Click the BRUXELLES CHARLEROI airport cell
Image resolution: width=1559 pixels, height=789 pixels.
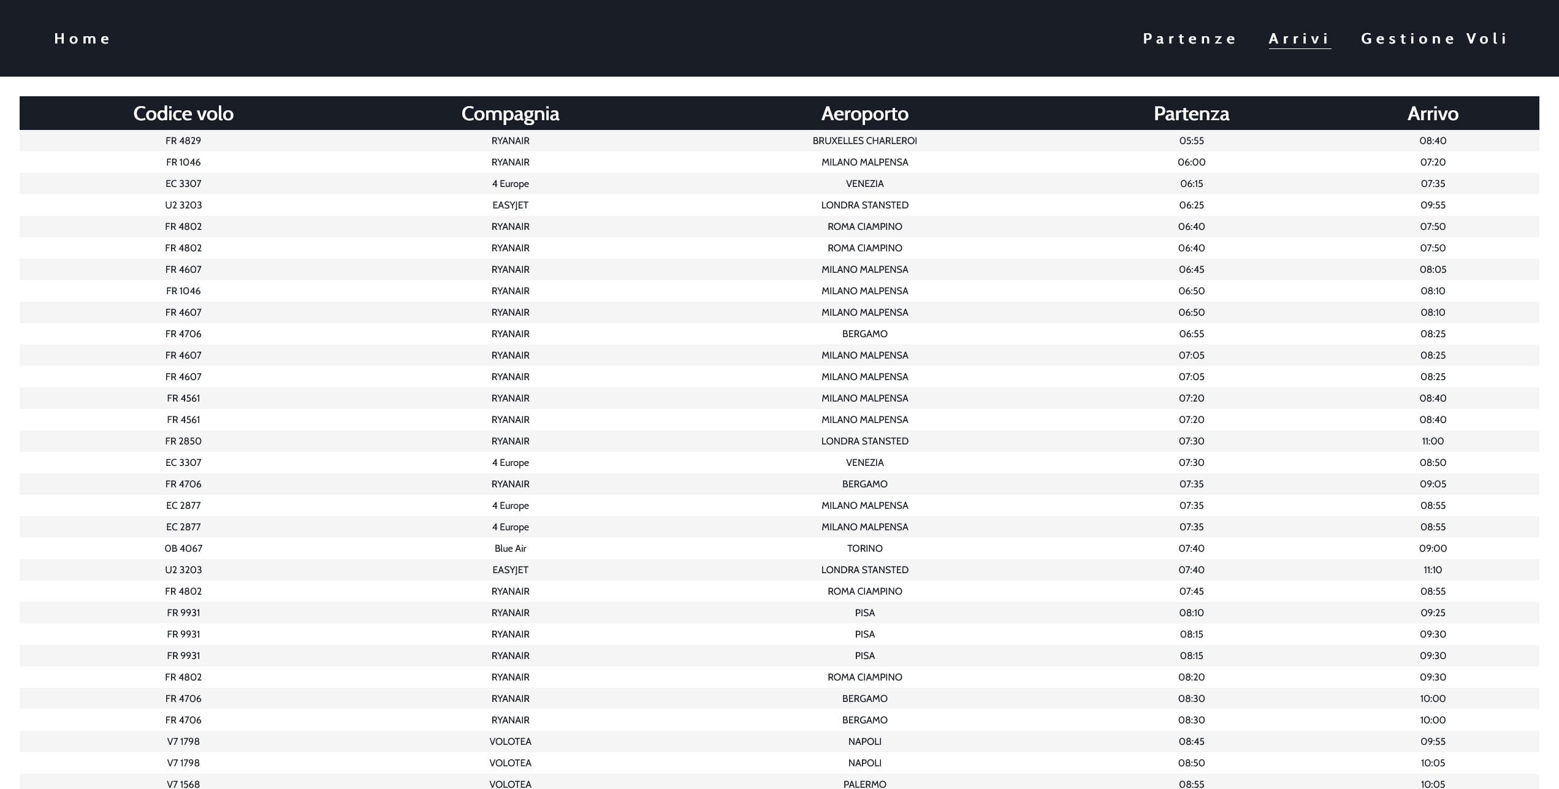coord(864,140)
